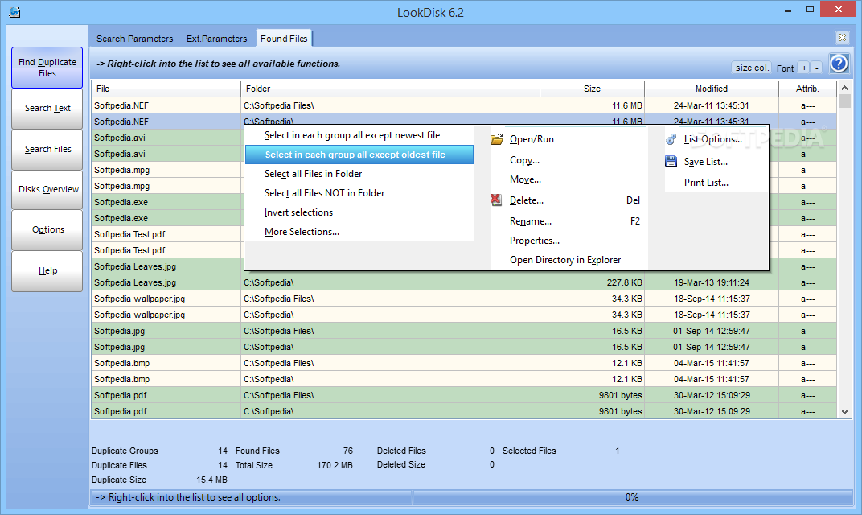Click the file list scrollbar down arrow
Screen dimensions: 862x515
click(844, 411)
